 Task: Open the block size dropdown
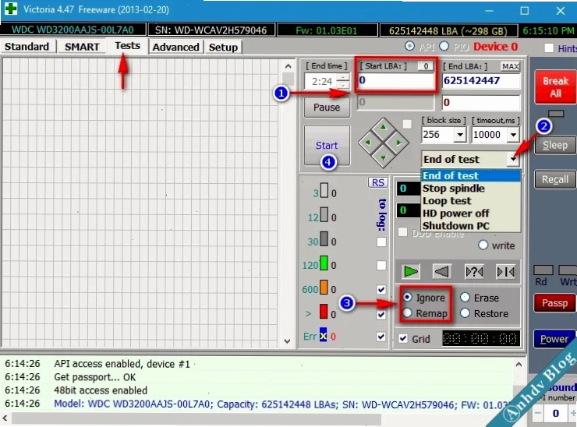coord(460,135)
